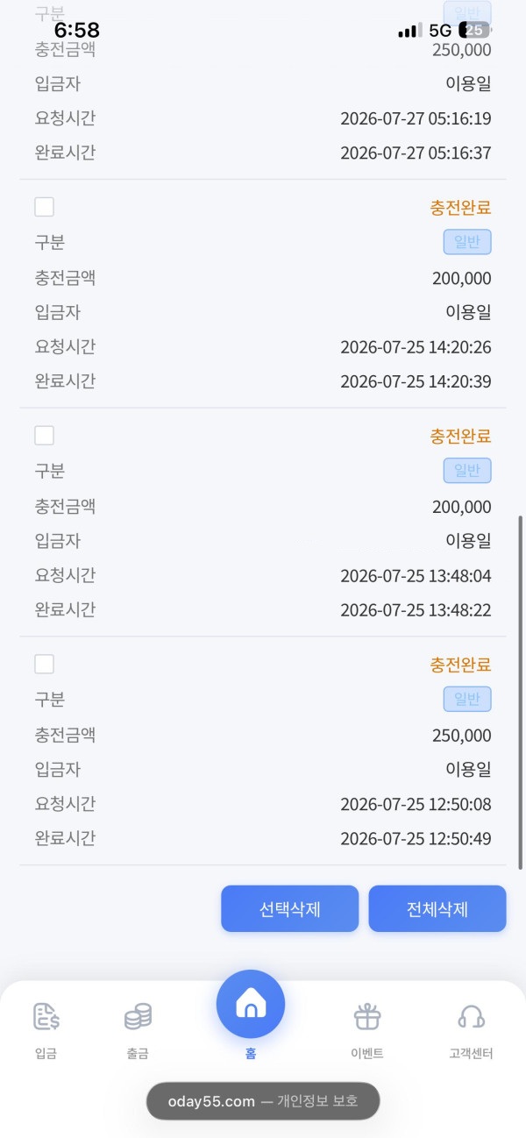
Task: Open the 입금 deposit icon
Action: pyautogui.click(x=46, y=1017)
